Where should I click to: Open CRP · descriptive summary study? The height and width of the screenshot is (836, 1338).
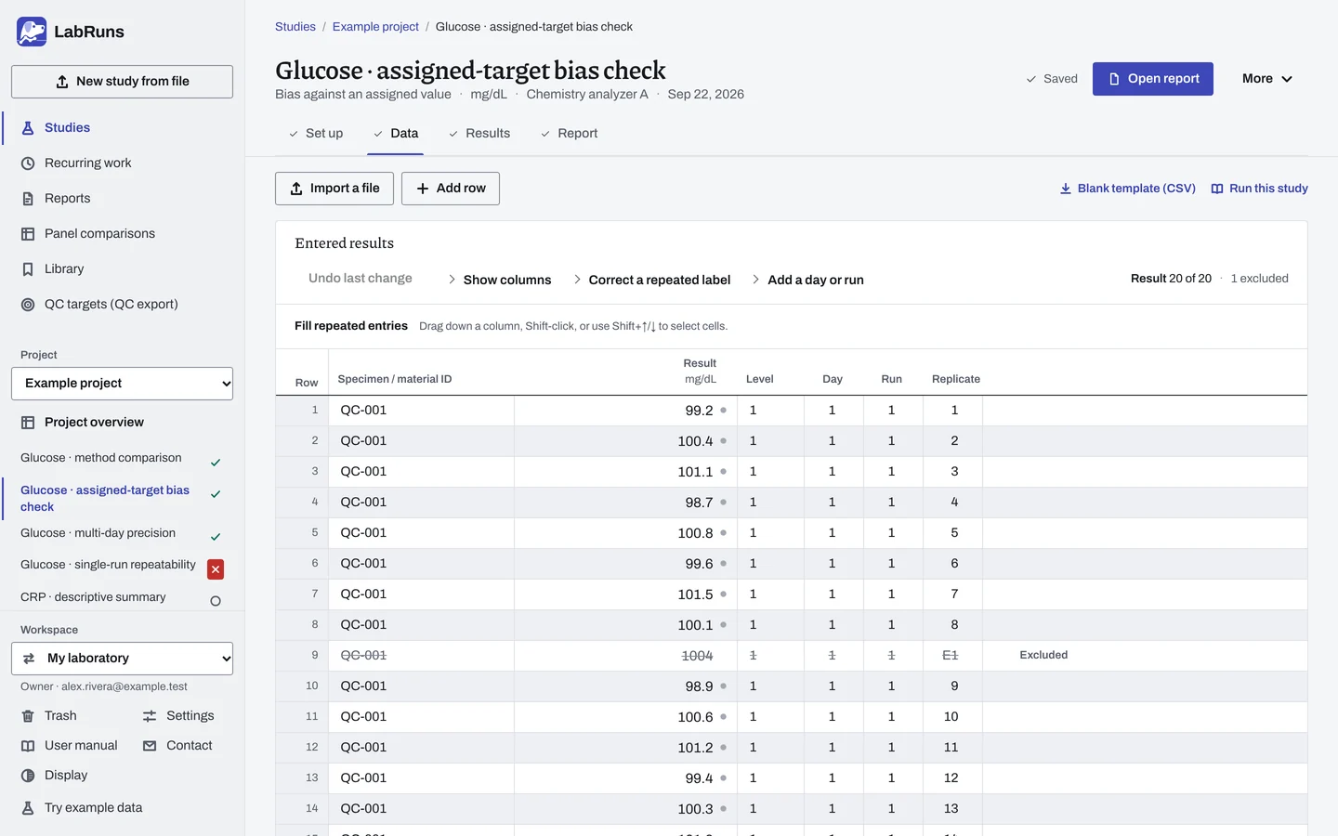coord(93,597)
